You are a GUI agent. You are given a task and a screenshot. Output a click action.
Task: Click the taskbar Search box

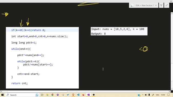click(x=22, y=95)
